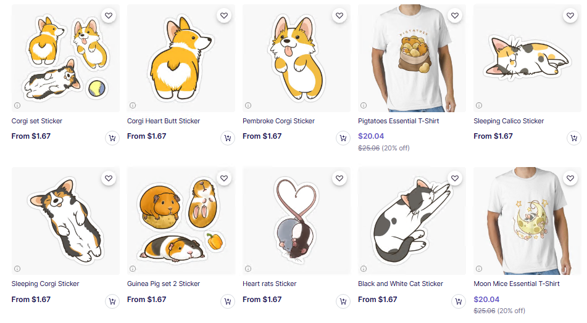The width and height of the screenshot is (587, 323).
Task: Favorite the Heart rats Sticker
Action: coord(339,178)
